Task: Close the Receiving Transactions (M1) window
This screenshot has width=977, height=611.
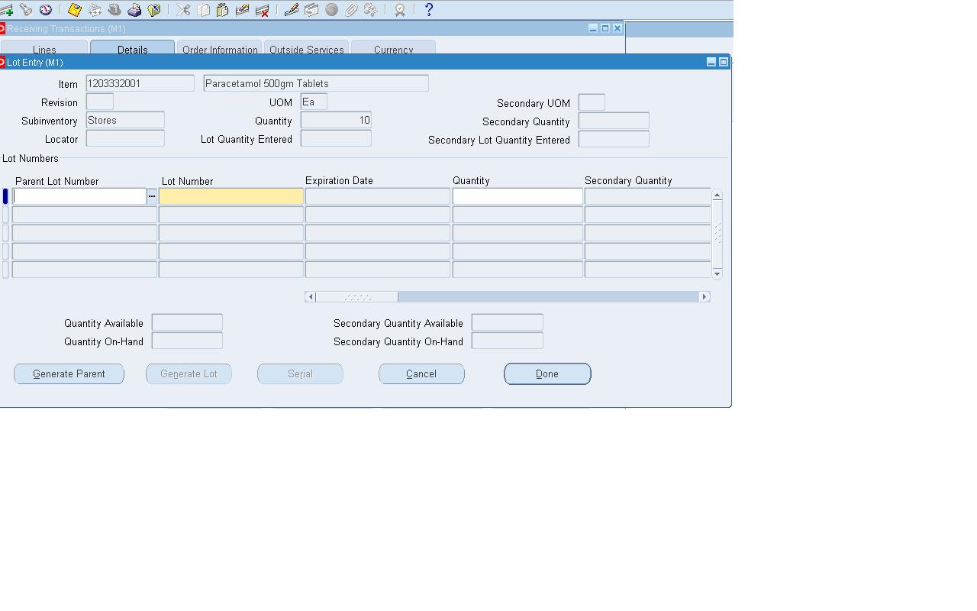Action: point(617,28)
